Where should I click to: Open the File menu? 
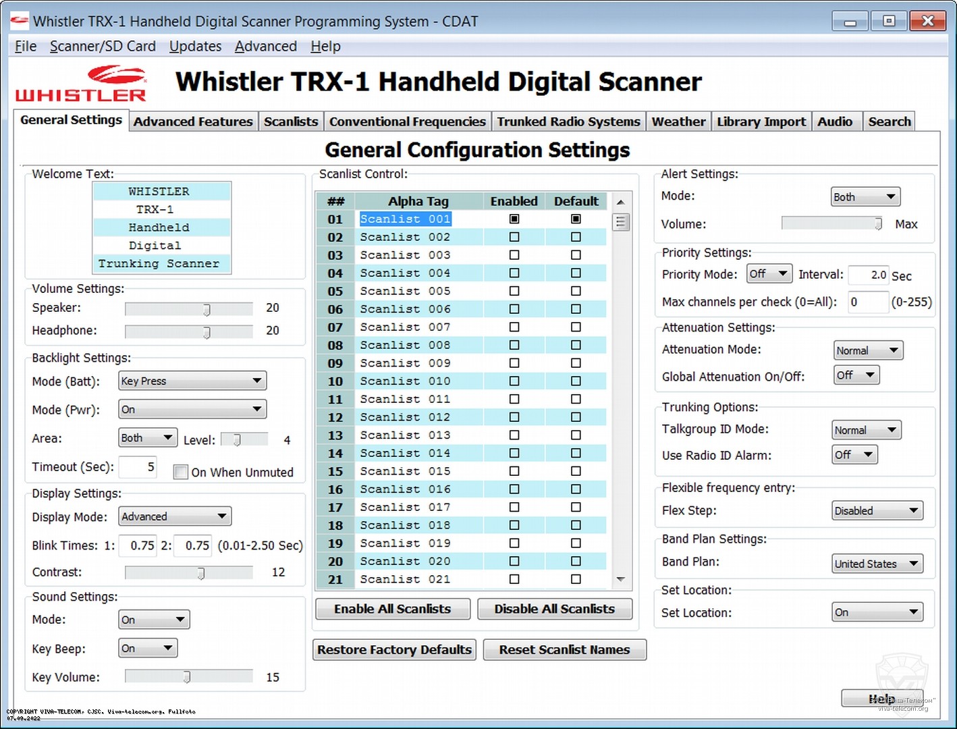tap(25, 46)
